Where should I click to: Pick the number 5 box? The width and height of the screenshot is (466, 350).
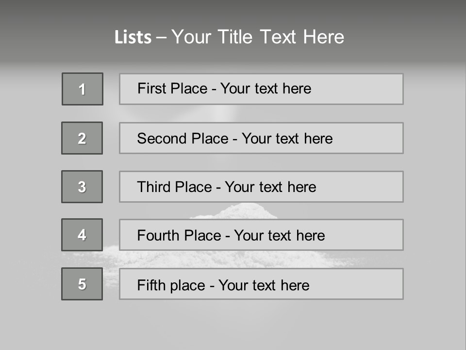82,284
